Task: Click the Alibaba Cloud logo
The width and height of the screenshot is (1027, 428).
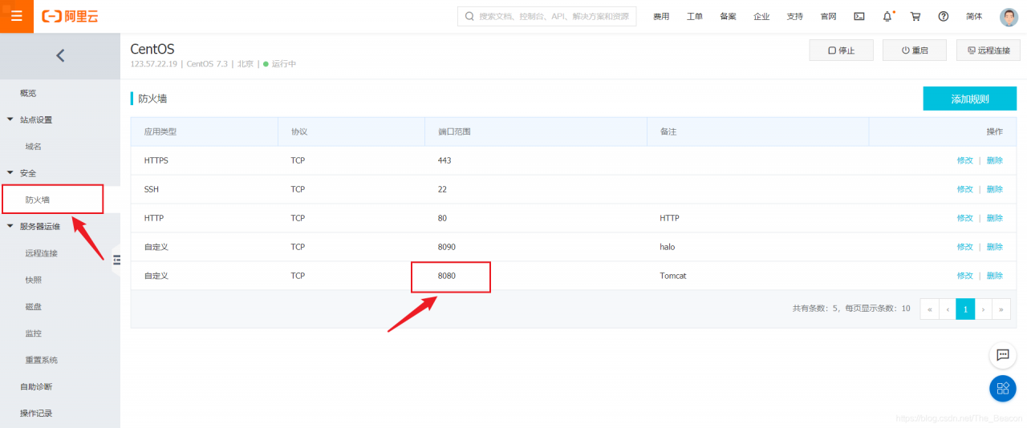Action: (x=71, y=16)
